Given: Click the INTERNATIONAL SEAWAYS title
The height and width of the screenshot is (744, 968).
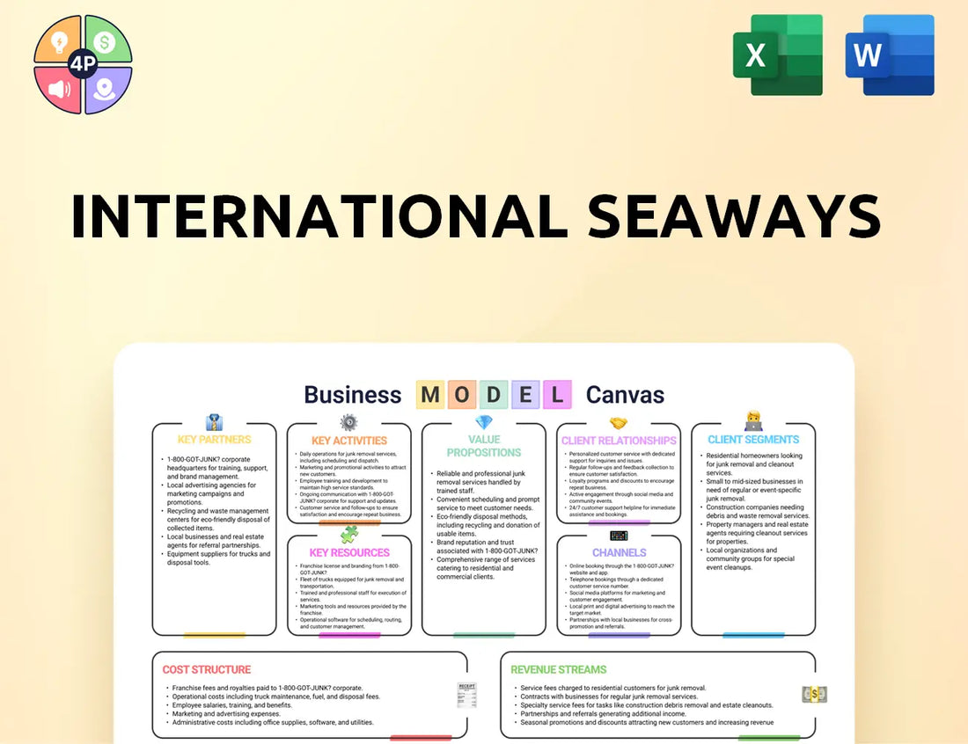Looking at the screenshot, I should 477,216.
